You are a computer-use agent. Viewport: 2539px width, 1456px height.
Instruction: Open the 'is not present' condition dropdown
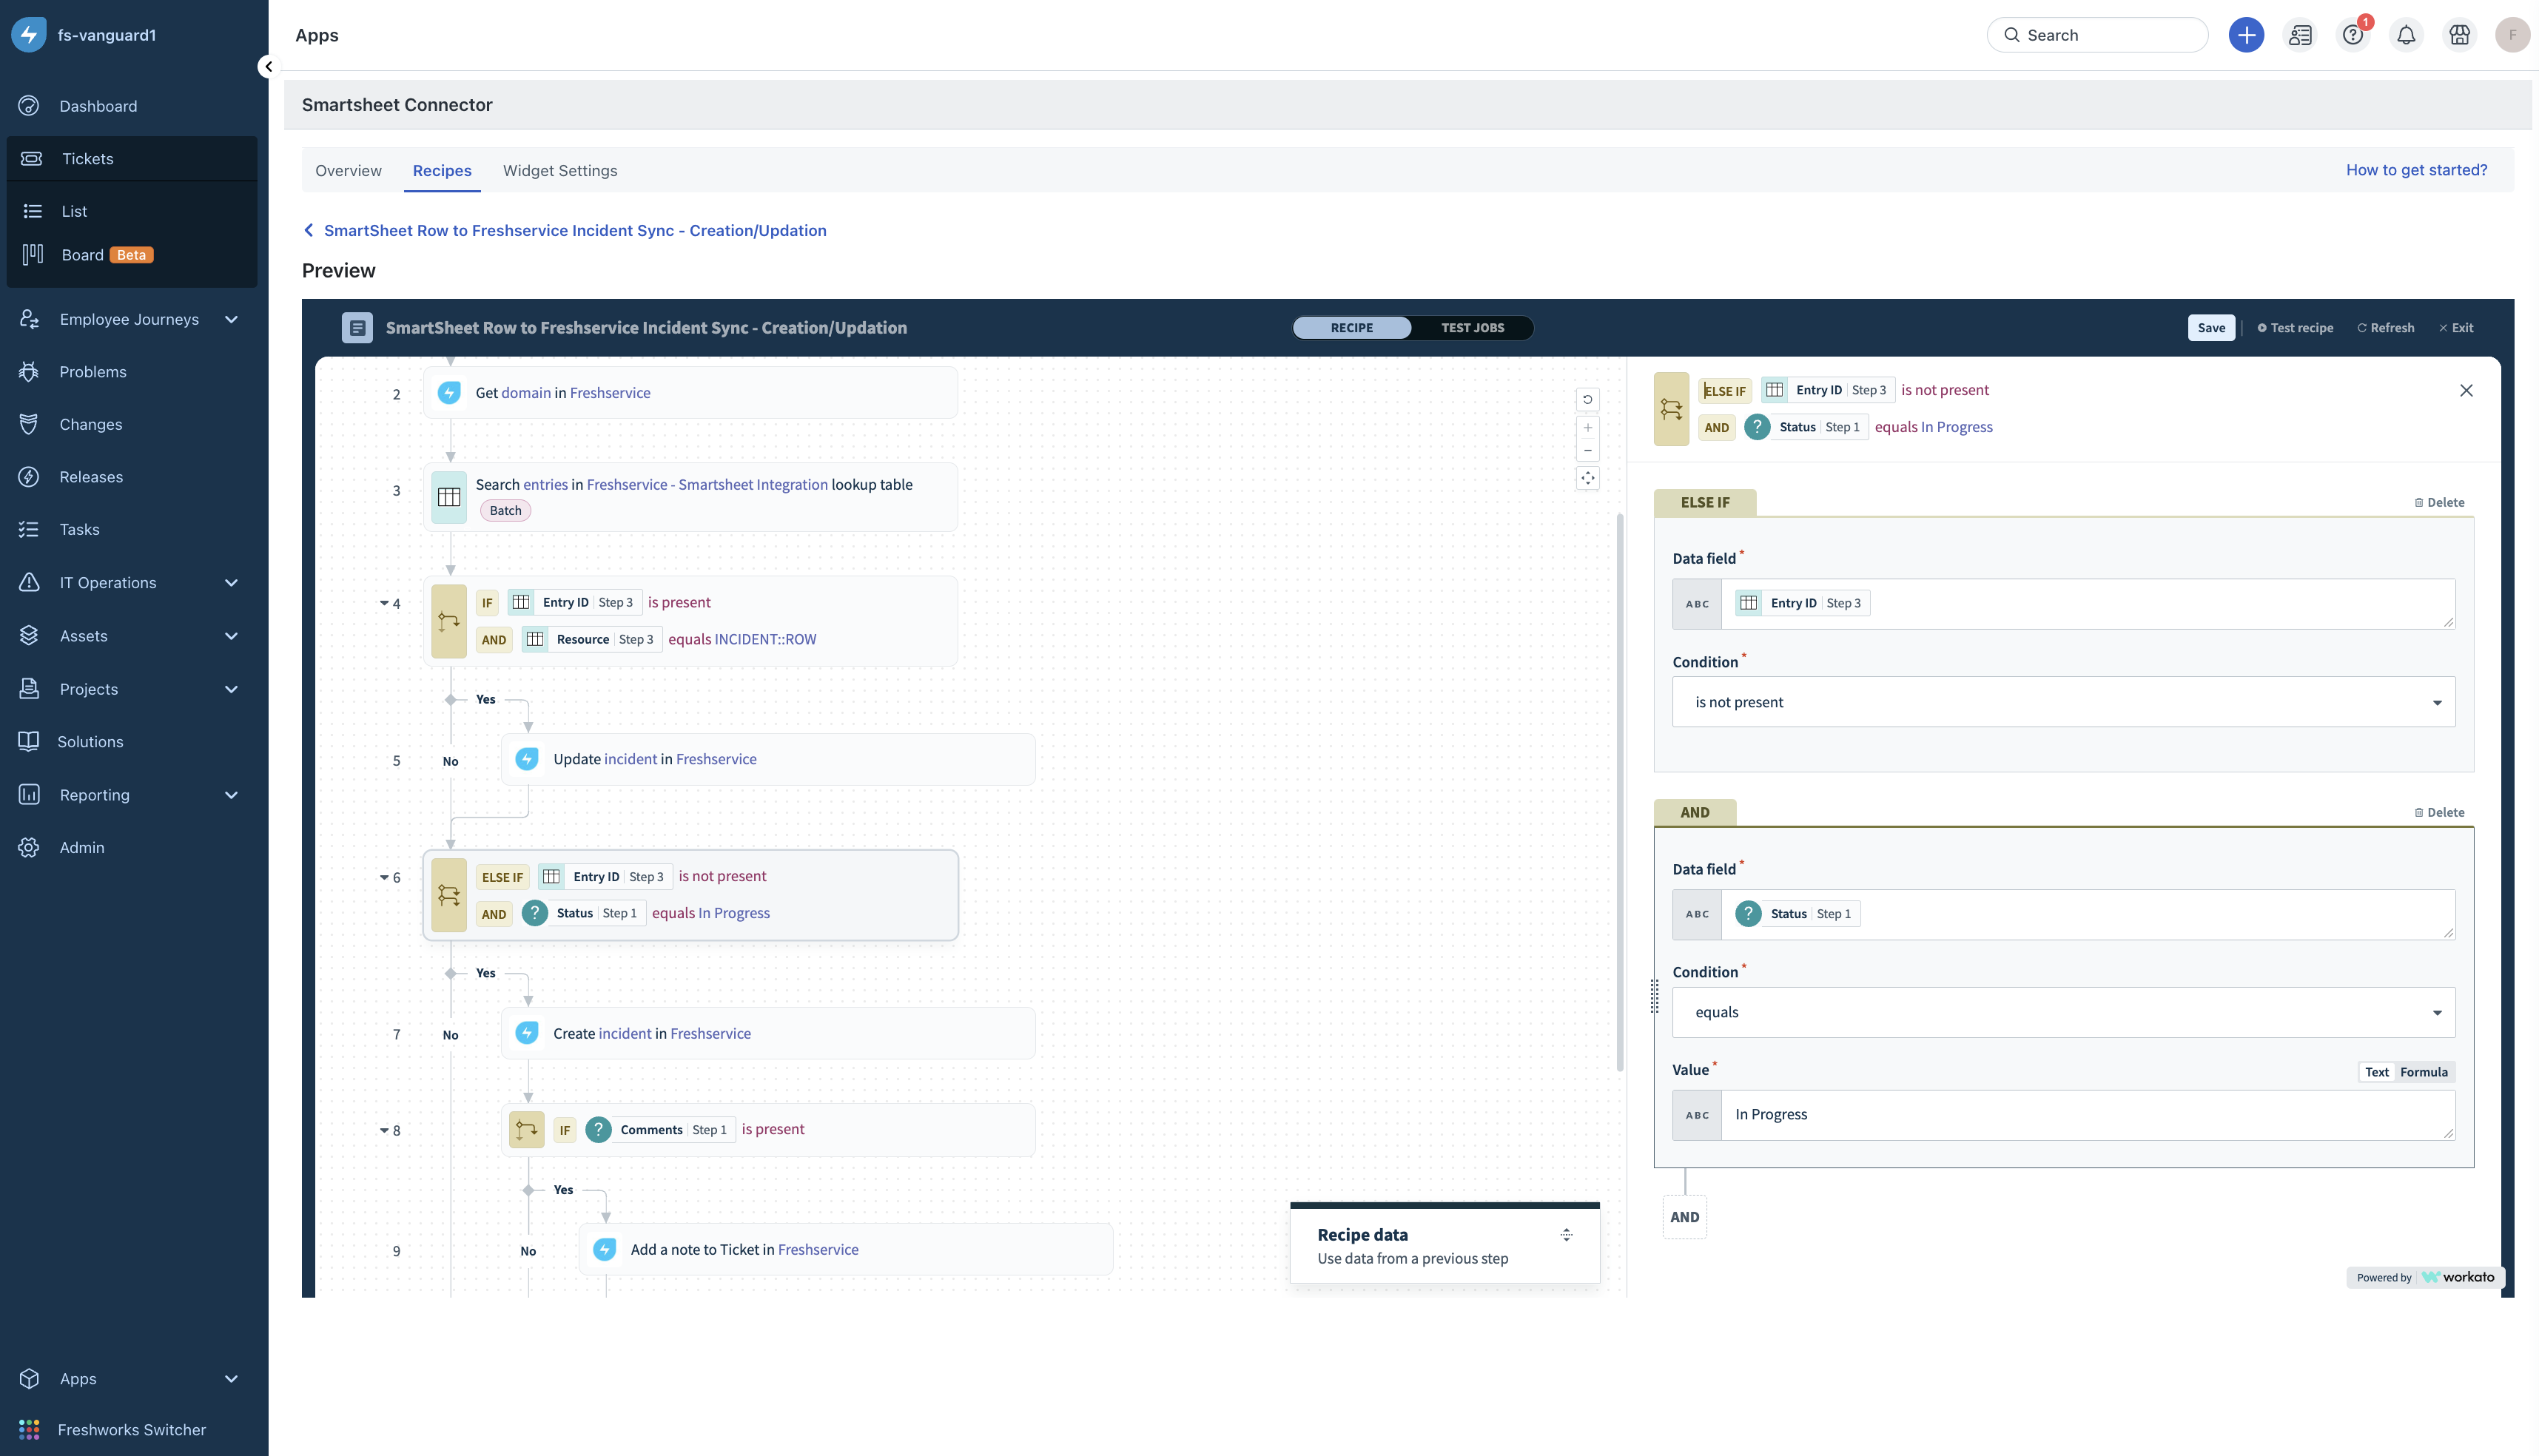click(x=2063, y=702)
